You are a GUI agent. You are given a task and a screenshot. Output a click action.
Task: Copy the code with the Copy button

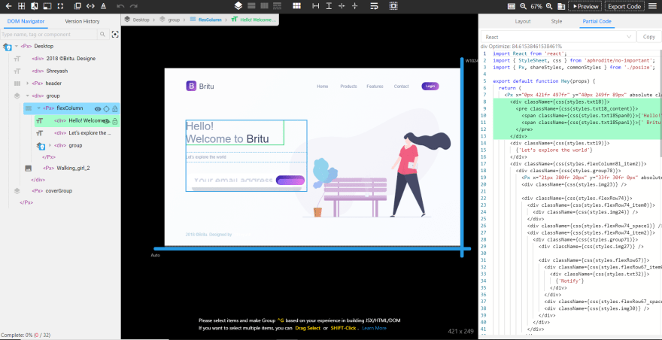coord(649,37)
